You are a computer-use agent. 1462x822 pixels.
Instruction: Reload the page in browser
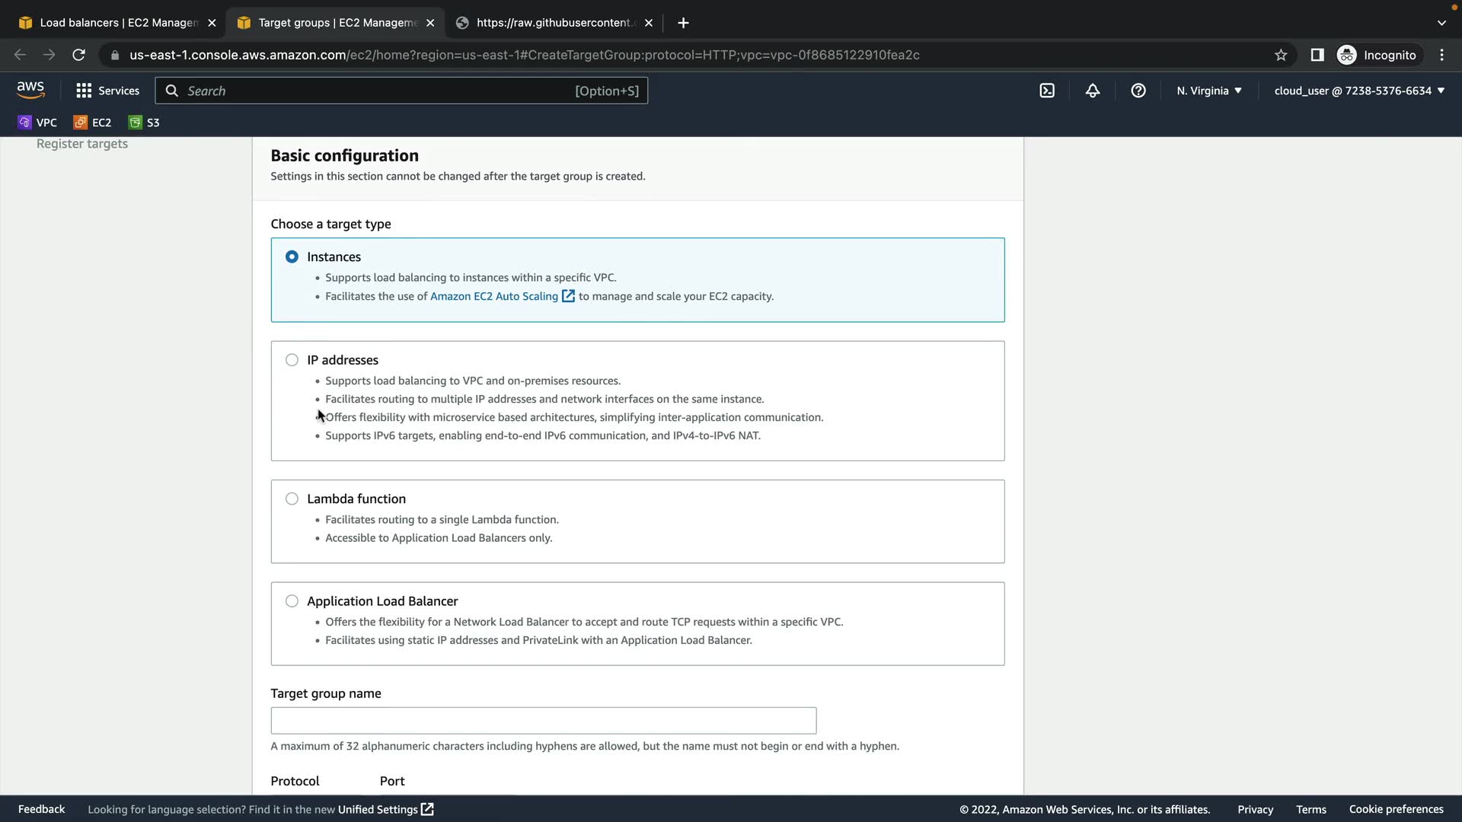pos(78,55)
